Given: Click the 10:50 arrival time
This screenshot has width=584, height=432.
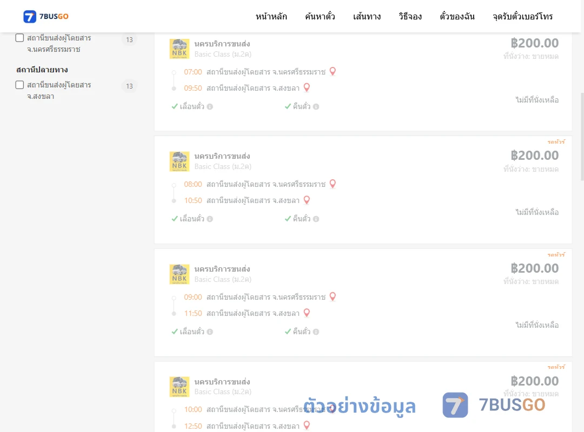Looking at the screenshot, I should [193, 200].
